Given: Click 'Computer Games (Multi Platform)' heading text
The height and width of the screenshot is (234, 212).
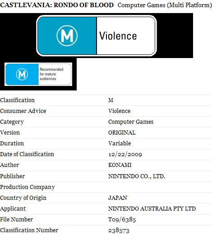Looking at the screenshot, I should tap(165, 5).
